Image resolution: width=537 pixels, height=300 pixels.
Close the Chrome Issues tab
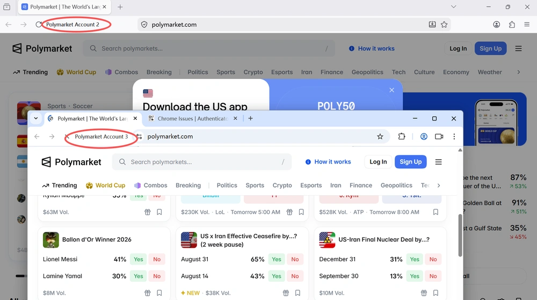(x=235, y=118)
